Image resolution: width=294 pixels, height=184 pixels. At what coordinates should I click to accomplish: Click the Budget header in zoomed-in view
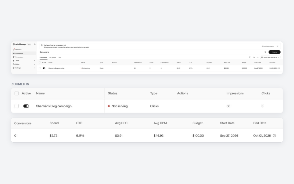[198, 123]
